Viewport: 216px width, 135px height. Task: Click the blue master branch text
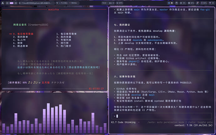[x=164, y=10]
